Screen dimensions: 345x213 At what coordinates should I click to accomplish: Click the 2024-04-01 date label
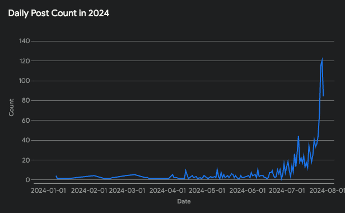coord(167,191)
